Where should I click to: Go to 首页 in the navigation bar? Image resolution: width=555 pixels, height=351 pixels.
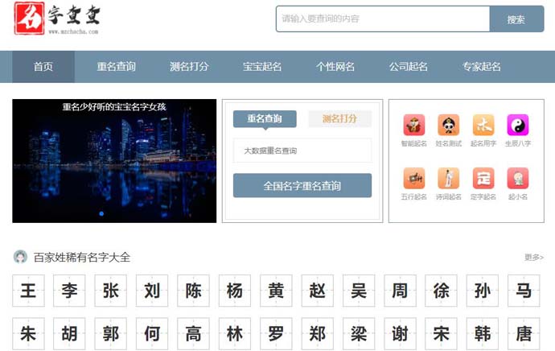(x=43, y=67)
